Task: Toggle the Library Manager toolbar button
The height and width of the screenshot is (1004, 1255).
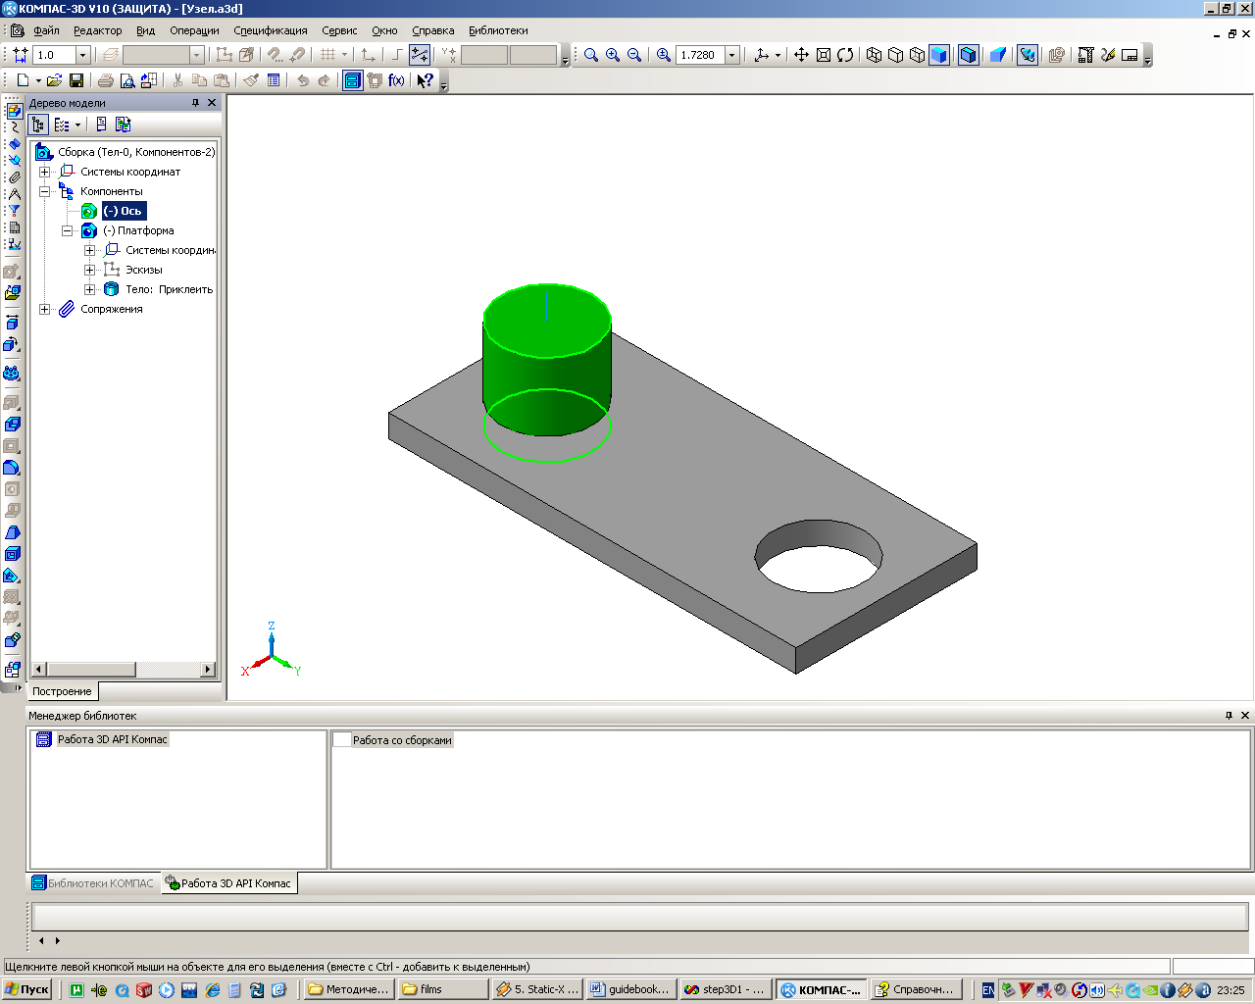Action: coord(352,80)
